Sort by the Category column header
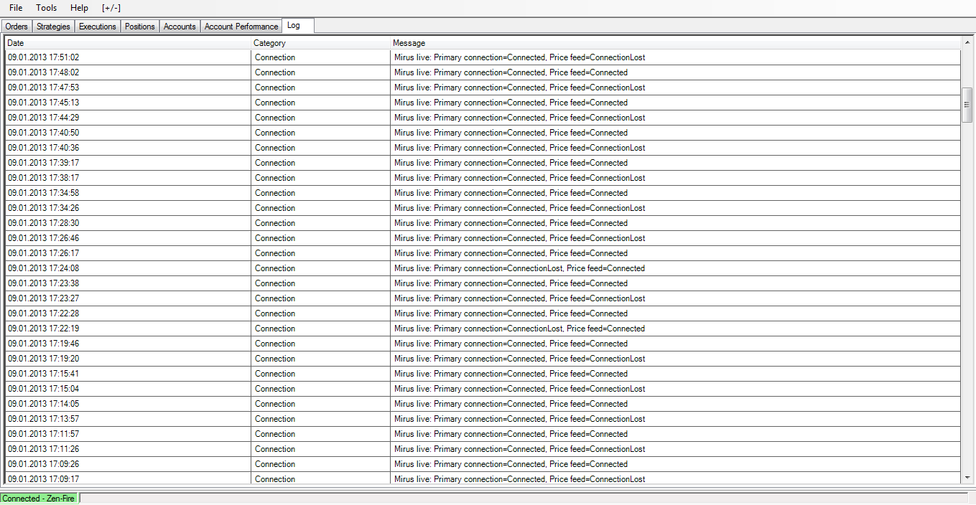 click(320, 43)
